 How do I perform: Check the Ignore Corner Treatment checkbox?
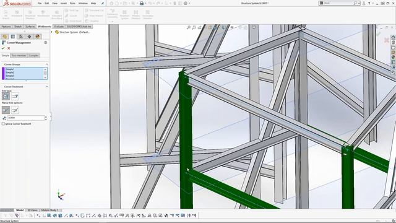3,124
